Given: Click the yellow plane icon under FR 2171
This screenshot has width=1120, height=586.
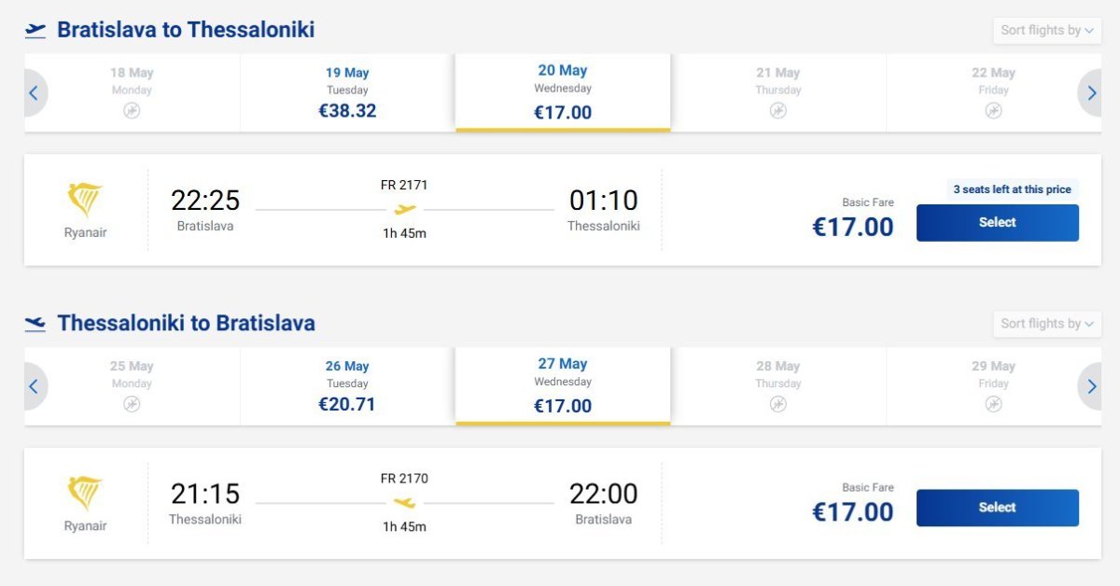Looking at the screenshot, I should 404,209.
